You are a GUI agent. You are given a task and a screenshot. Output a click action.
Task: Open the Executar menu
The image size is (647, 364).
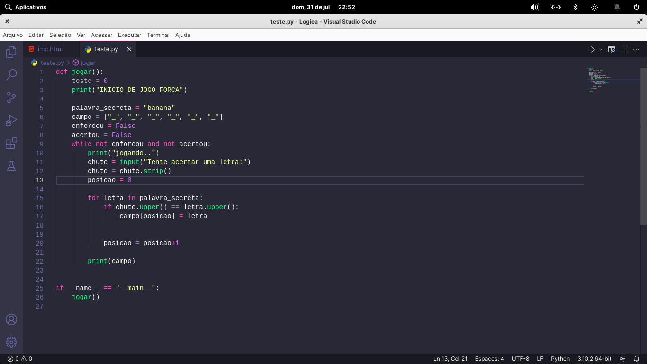(129, 35)
